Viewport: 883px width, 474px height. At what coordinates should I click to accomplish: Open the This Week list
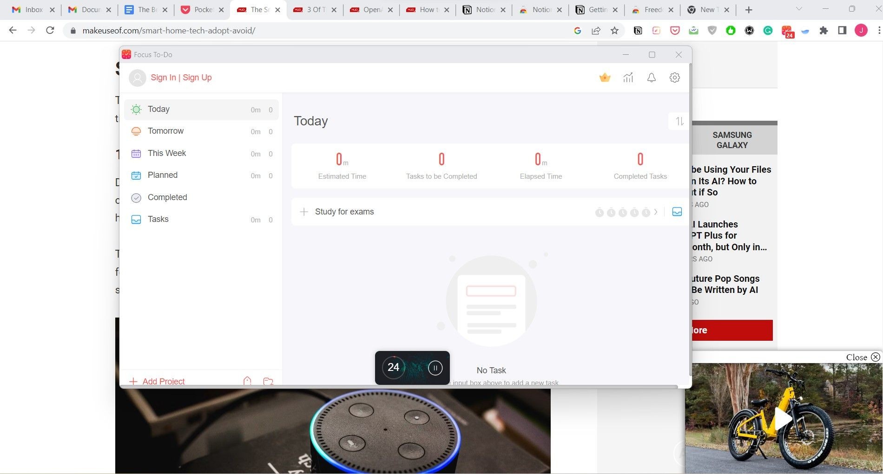coord(201,154)
